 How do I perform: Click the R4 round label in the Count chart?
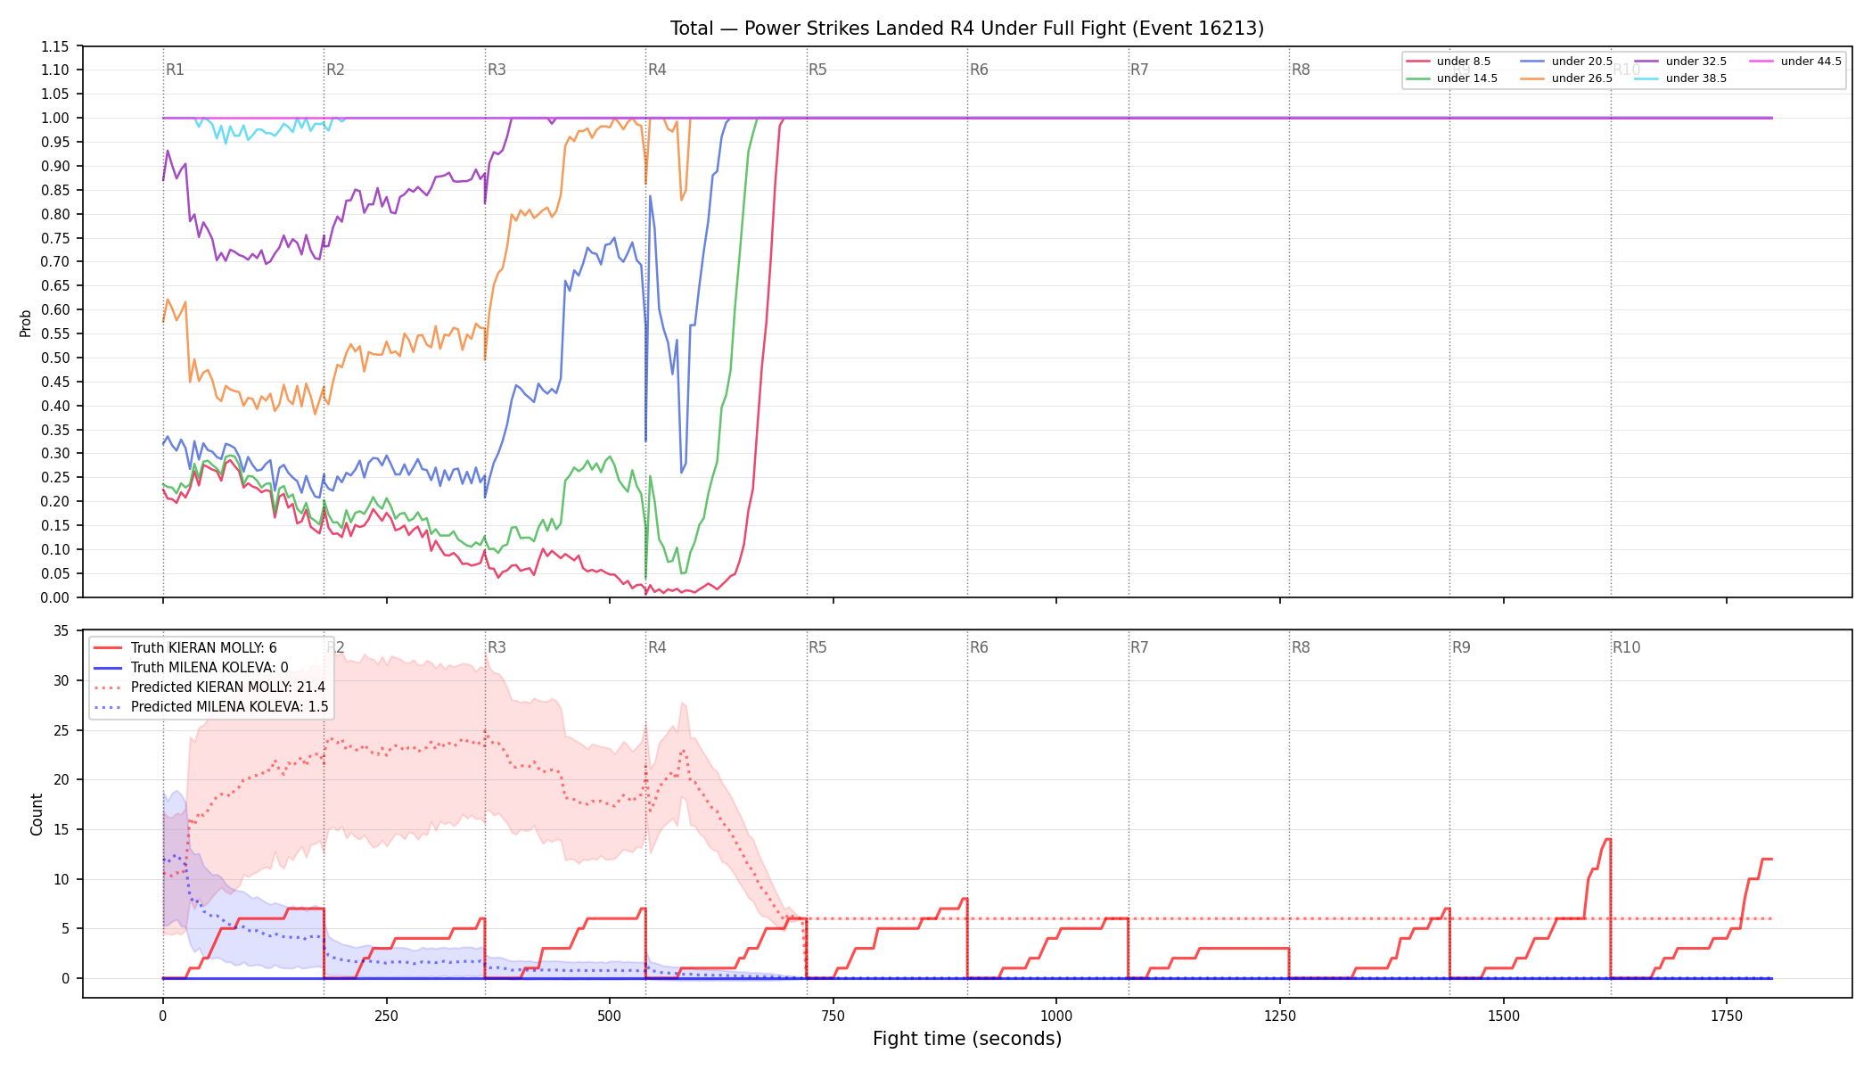pos(657,647)
